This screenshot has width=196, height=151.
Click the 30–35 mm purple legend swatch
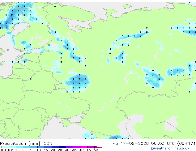[69, 147]
